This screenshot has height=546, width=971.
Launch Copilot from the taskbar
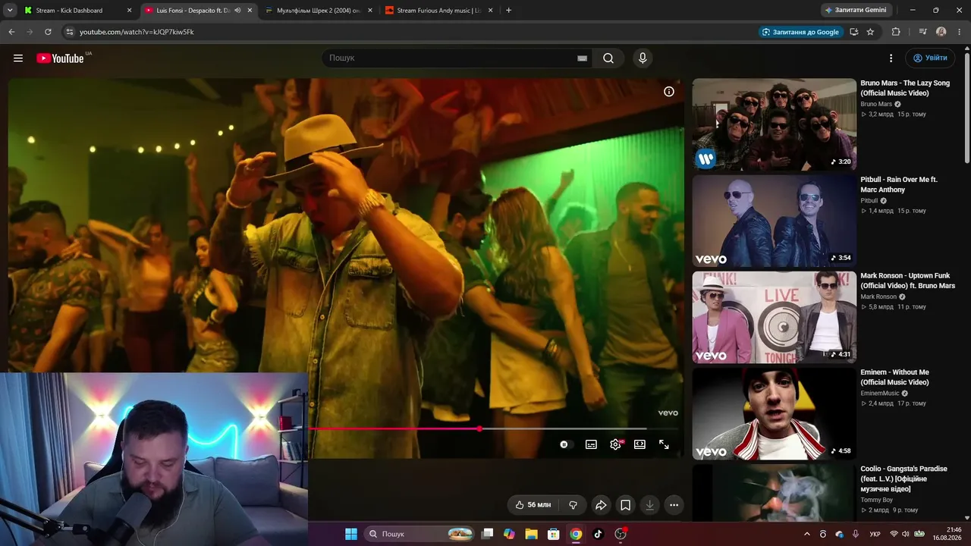point(509,534)
